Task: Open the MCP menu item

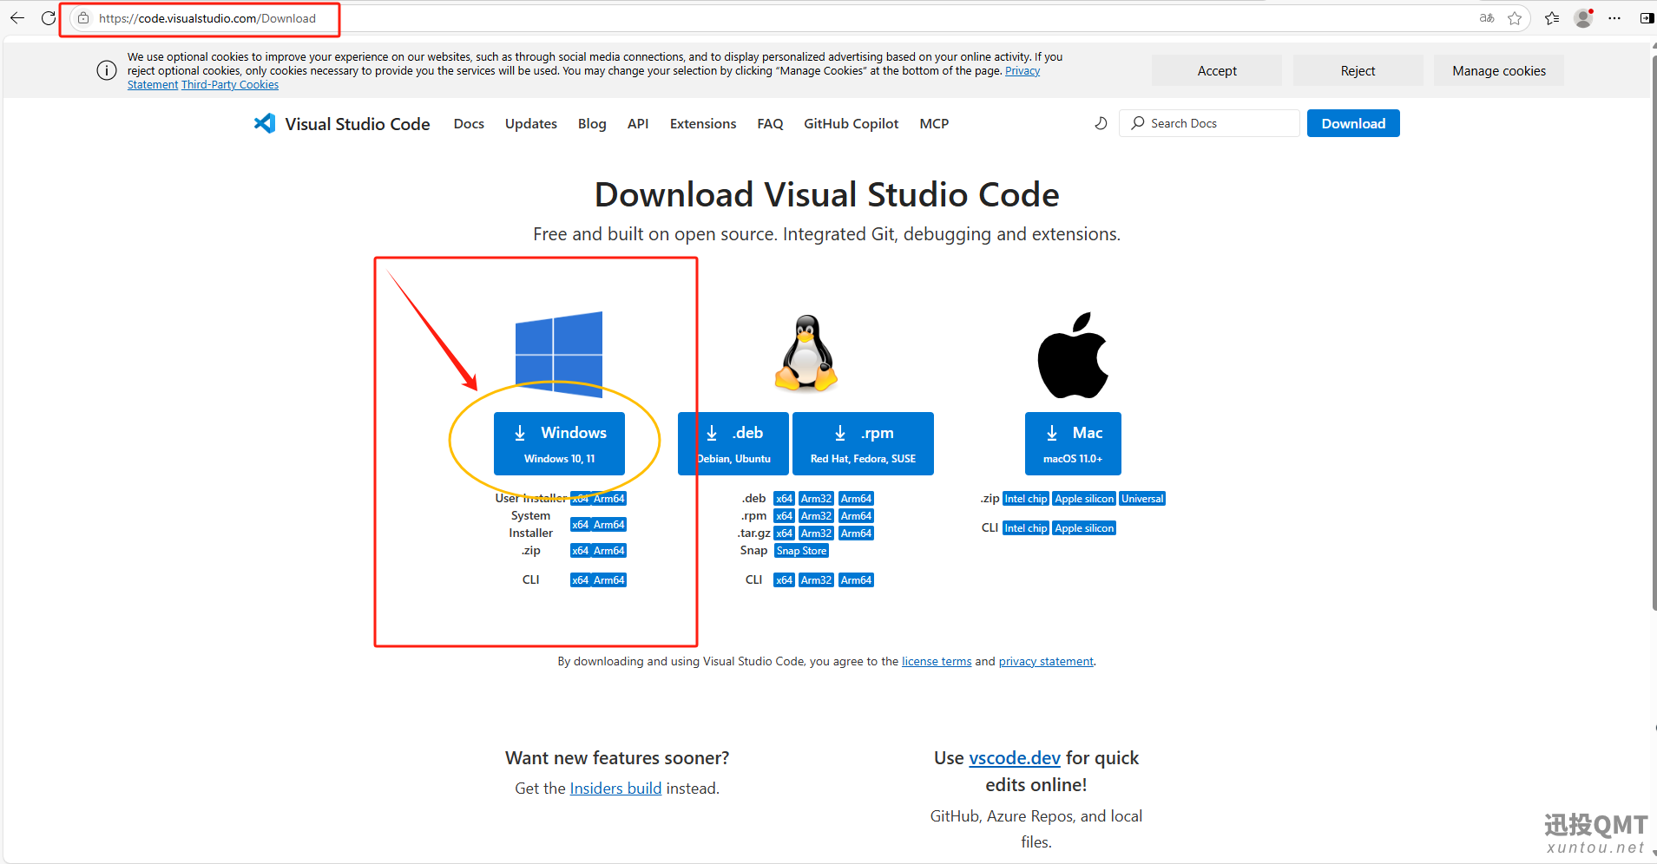Action: tap(934, 123)
